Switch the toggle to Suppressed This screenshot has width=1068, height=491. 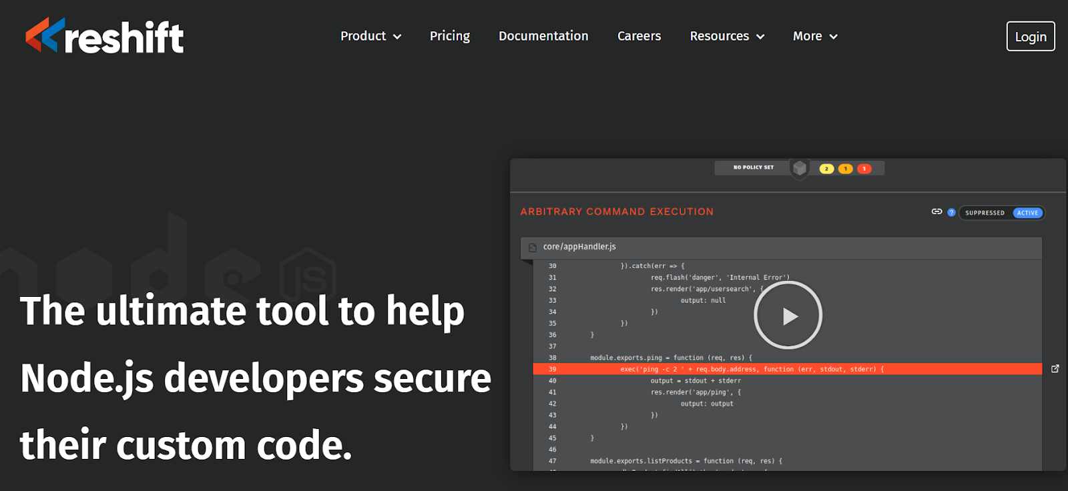985,213
